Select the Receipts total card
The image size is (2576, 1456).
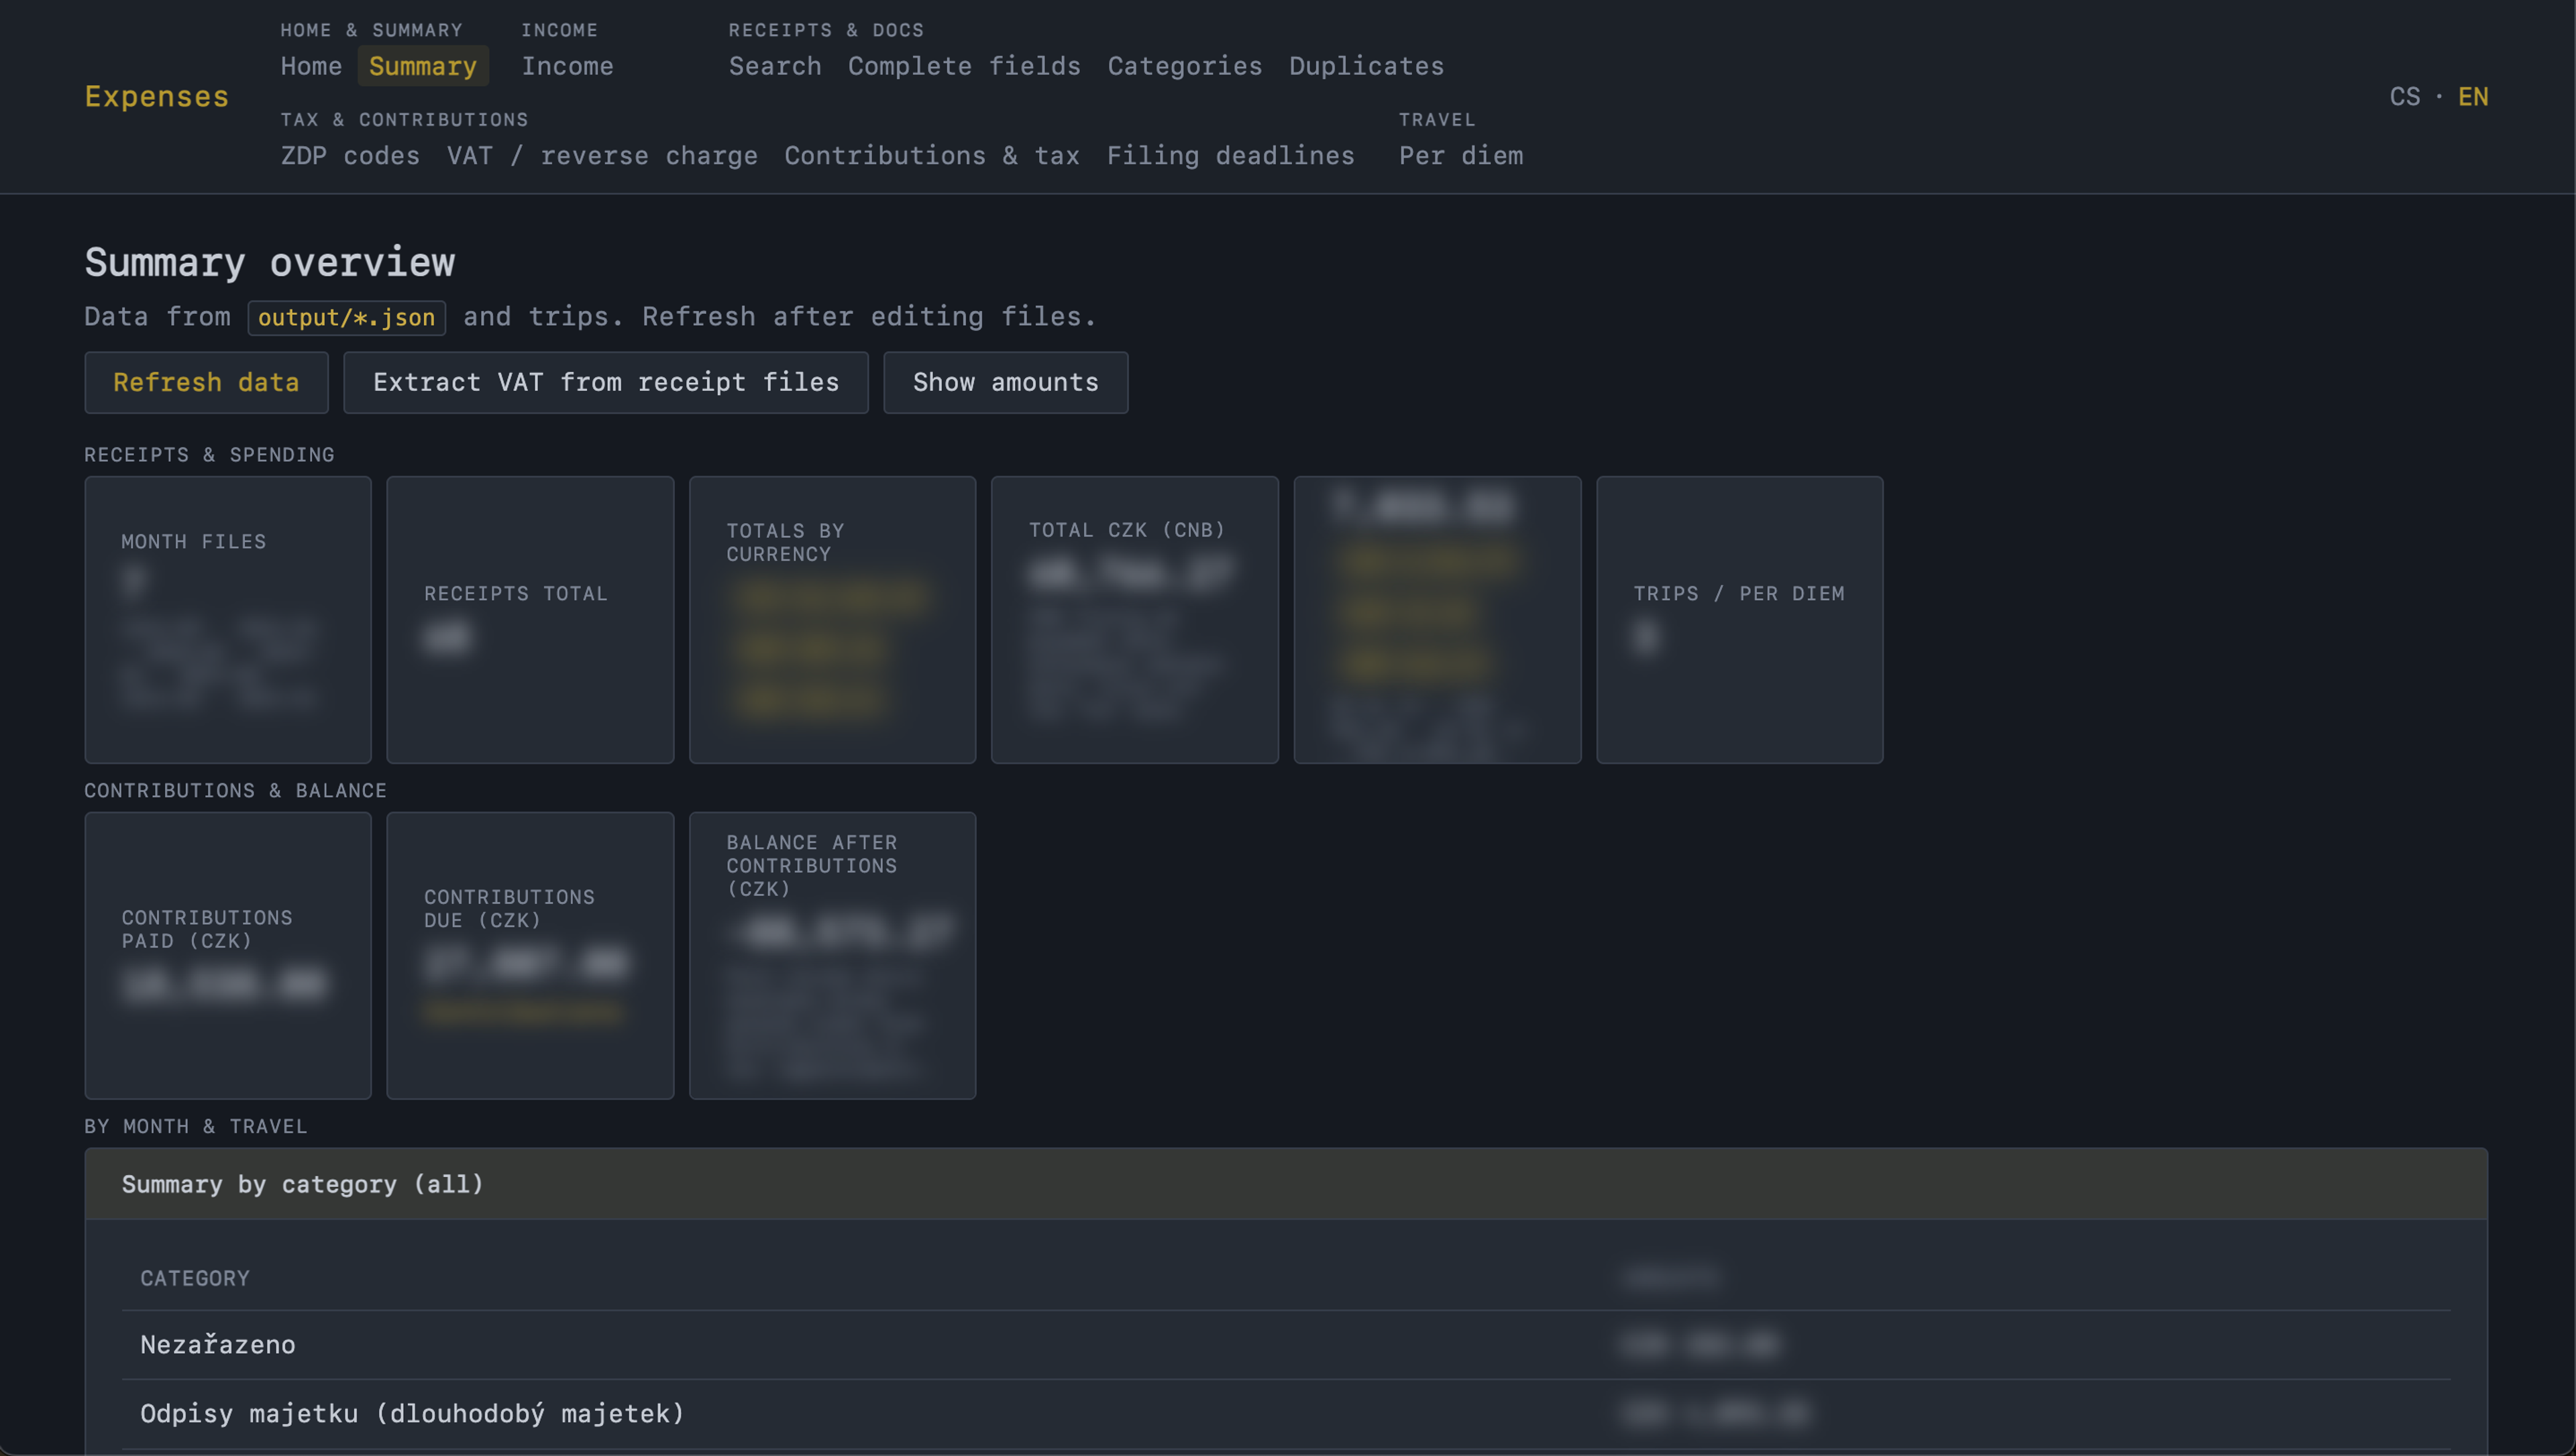click(530, 620)
